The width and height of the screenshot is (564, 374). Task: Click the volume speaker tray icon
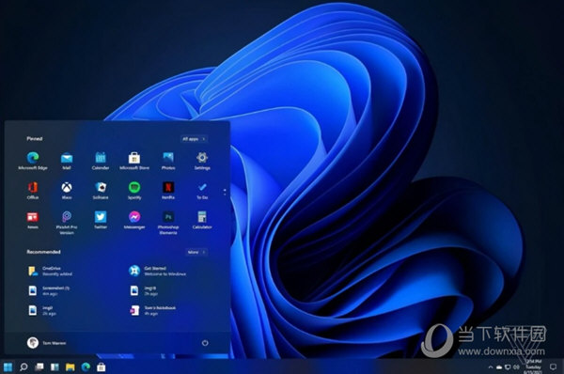click(516, 367)
